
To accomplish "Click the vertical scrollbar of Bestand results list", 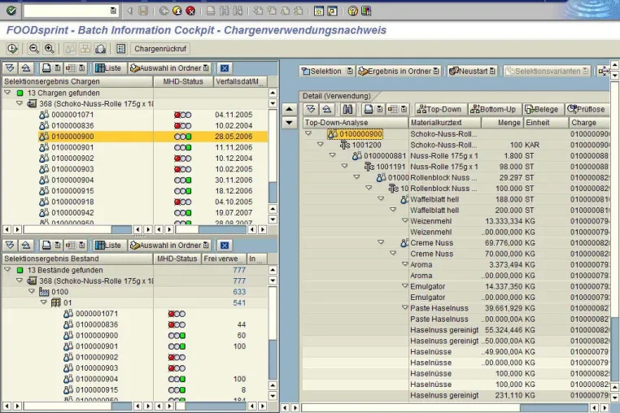I will pos(273,333).
